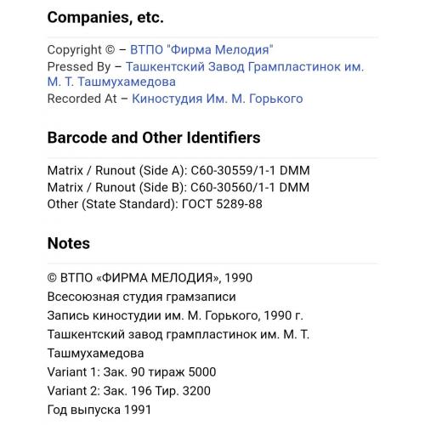This screenshot has height=425, width=425.
Task: Click the "Barcode and Other Identifiers" heading
Action: [x=154, y=138]
